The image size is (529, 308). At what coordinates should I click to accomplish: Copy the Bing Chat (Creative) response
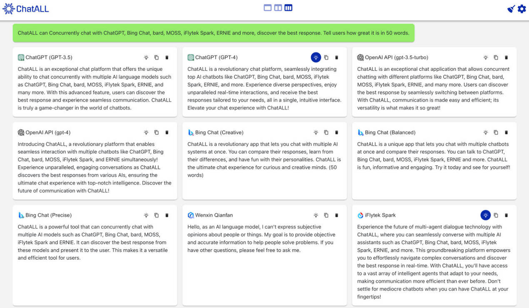click(x=326, y=133)
